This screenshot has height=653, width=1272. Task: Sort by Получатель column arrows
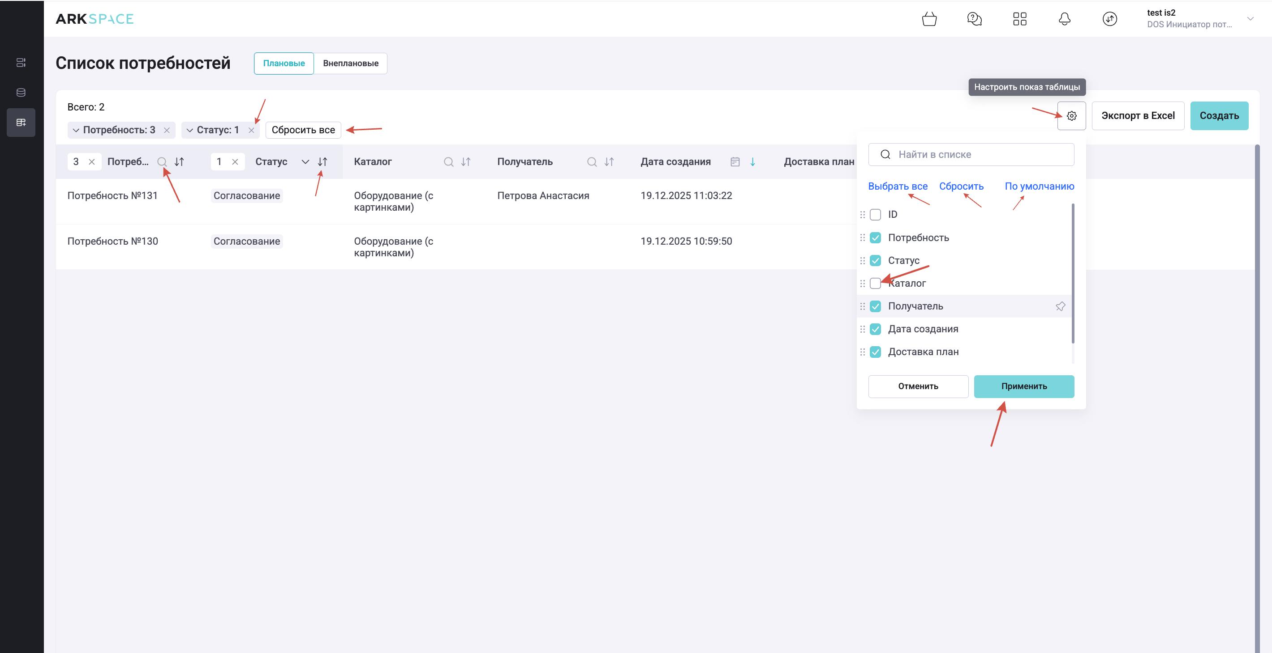pyautogui.click(x=609, y=162)
